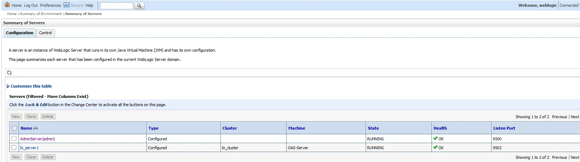Switch to the Control tab
The height and width of the screenshot is (162, 580).
point(45,33)
